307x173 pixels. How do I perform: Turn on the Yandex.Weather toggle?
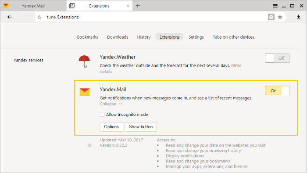278,58
